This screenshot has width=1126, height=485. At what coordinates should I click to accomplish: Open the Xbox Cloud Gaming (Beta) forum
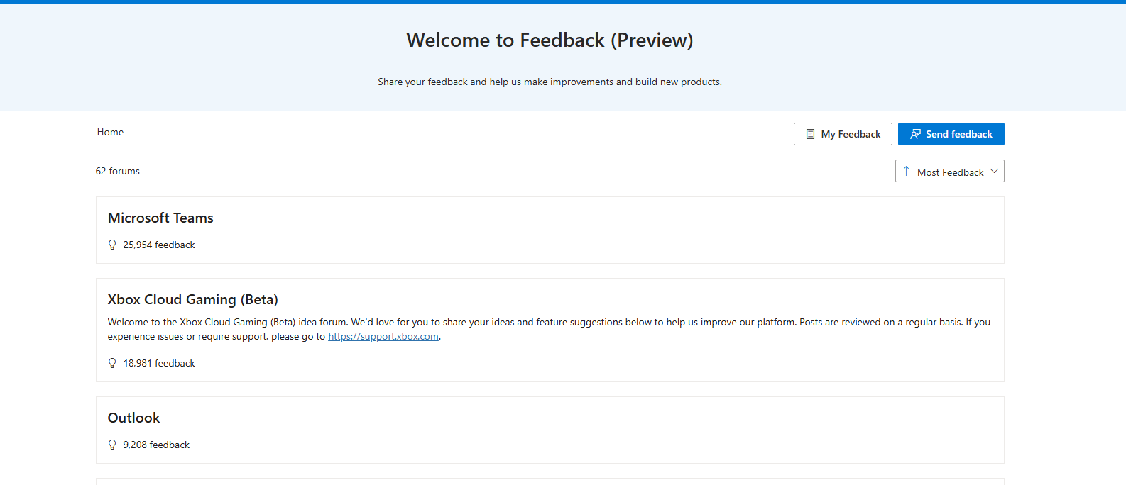click(x=192, y=299)
